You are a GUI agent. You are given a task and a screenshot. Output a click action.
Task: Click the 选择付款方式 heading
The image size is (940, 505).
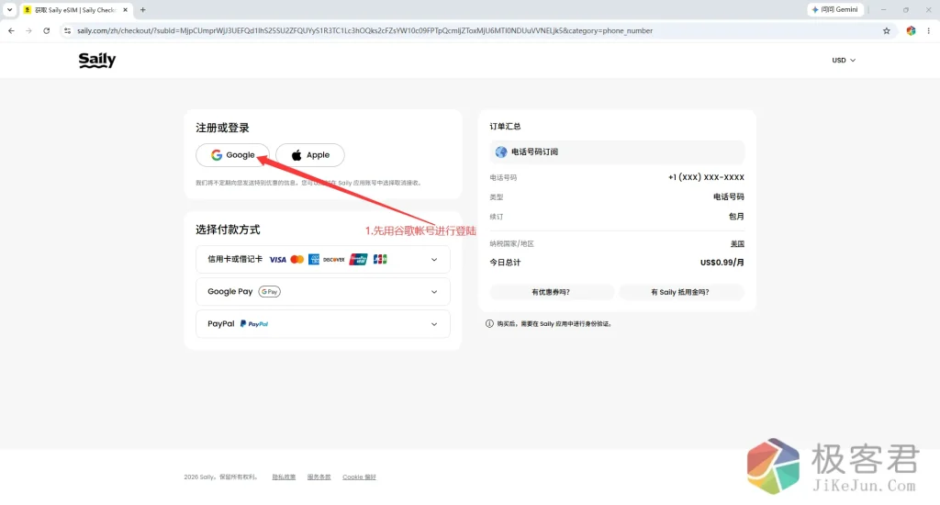click(x=228, y=230)
